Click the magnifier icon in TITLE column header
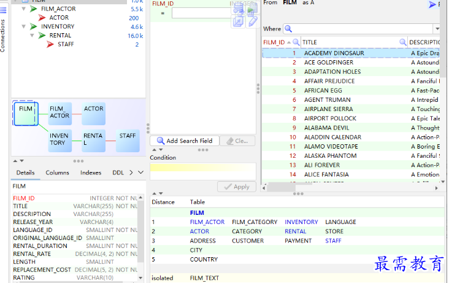 click(x=403, y=42)
